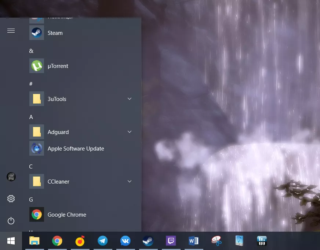The image size is (320, 250).
Task: Open the Power options icon
Action: click(x=11, y=221)
